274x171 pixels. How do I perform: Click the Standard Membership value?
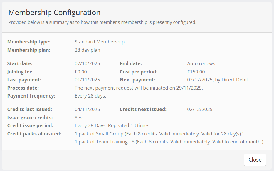click(x=100, y=42)
